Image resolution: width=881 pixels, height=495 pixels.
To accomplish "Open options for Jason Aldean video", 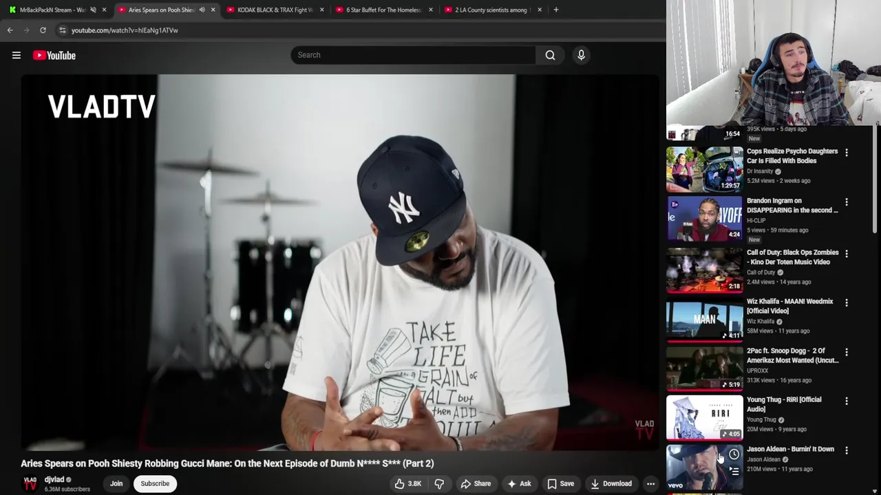I will [x=847, y=450].
